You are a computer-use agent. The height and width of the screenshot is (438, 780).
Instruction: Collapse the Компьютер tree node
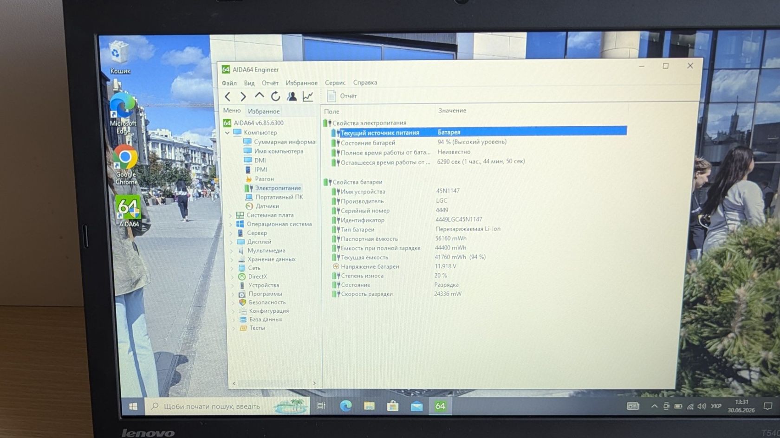(227, 133)
